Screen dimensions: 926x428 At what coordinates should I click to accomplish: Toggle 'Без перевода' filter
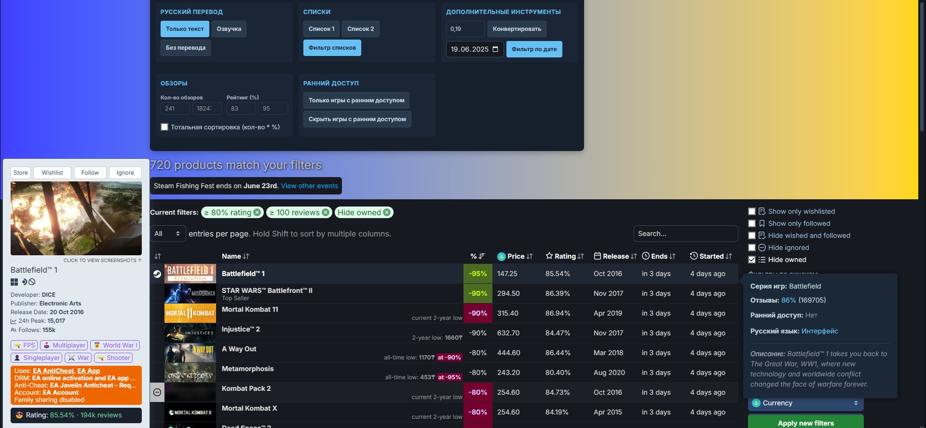186,48
